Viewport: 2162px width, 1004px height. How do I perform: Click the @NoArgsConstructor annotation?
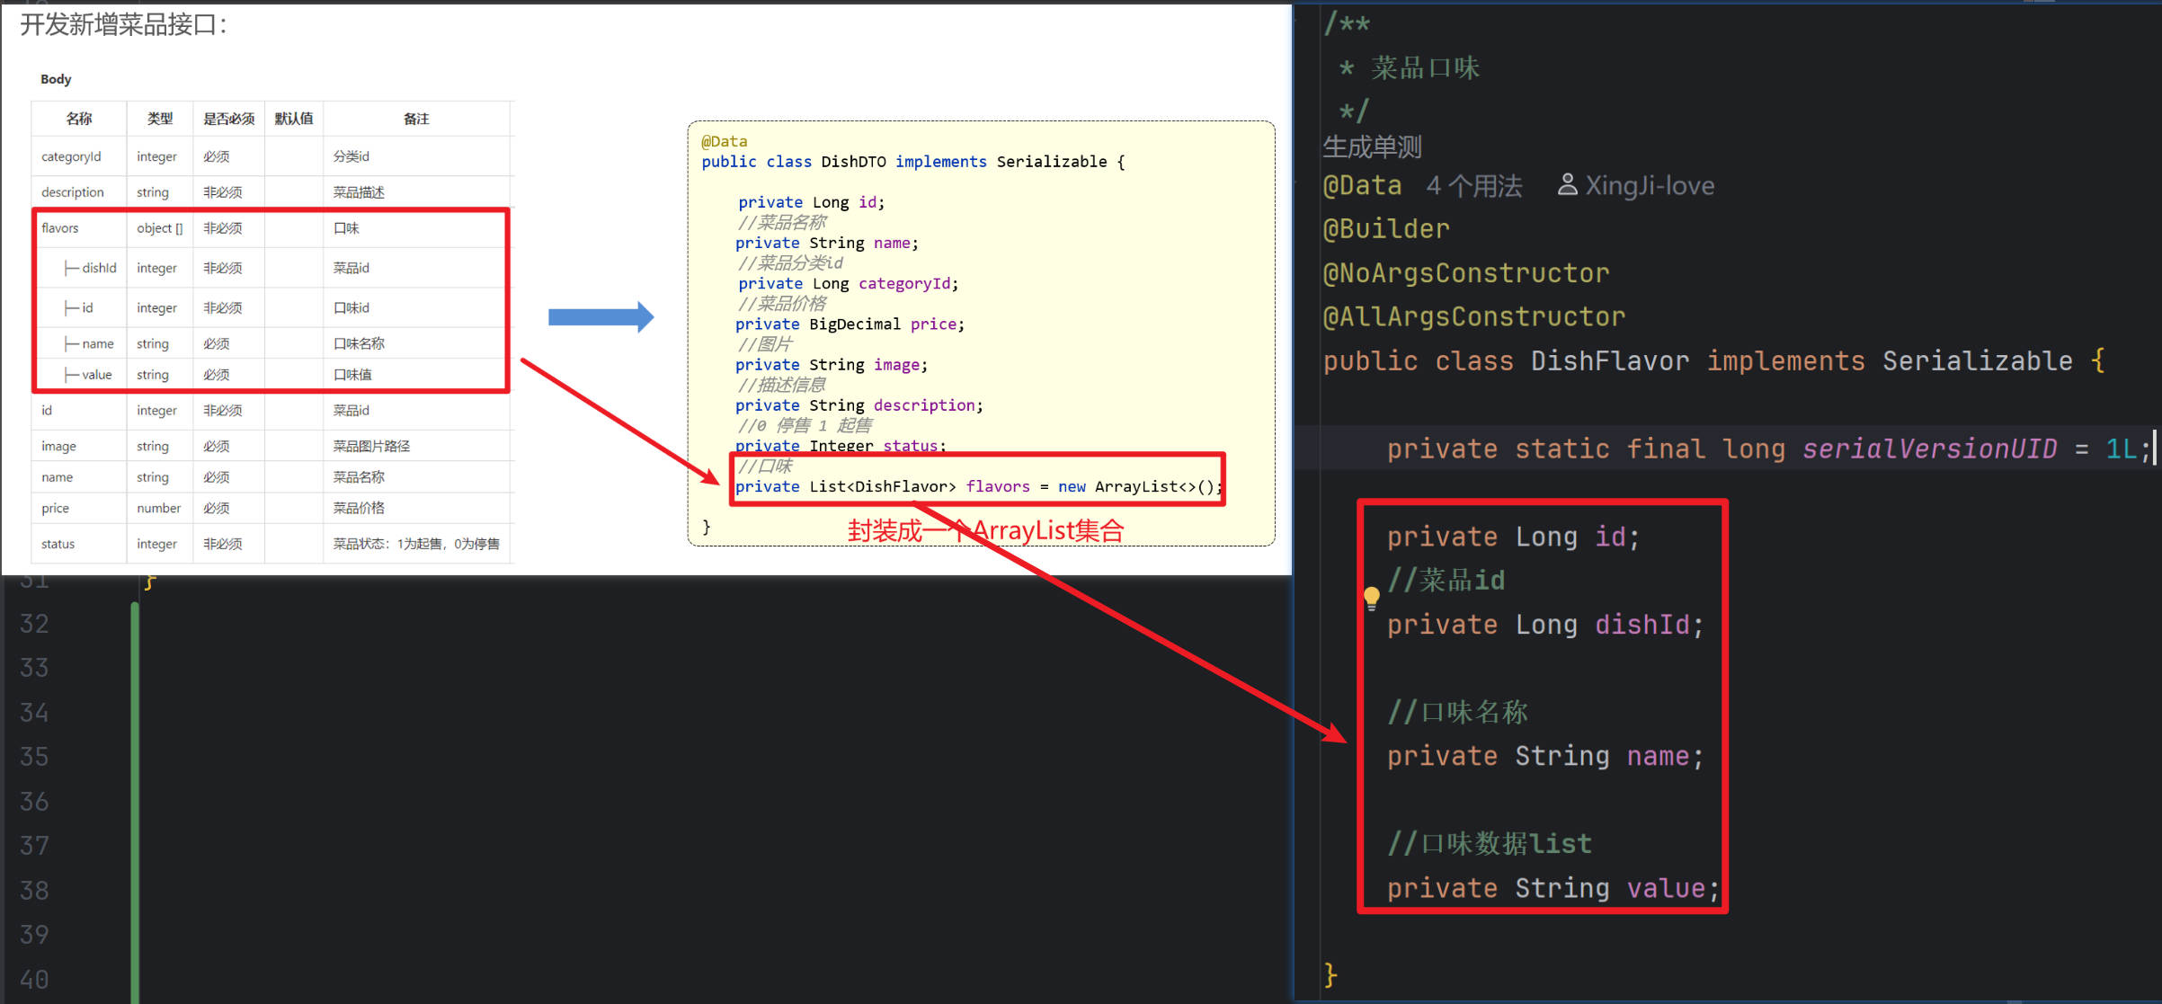pyautogui.click(x=1465, y=273)
